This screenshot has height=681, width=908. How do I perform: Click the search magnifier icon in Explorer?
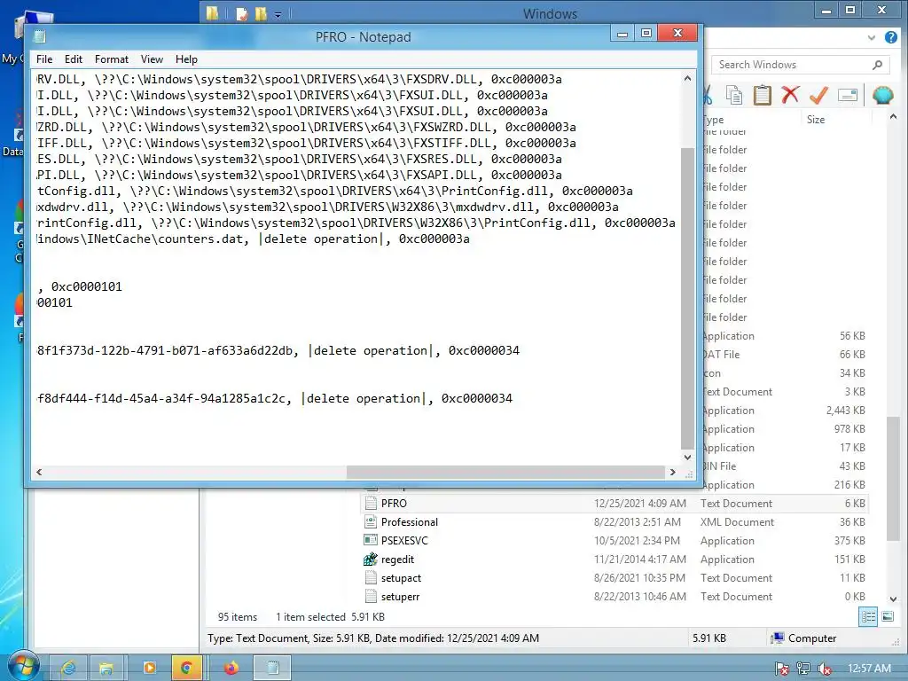(x=878, y=65)
